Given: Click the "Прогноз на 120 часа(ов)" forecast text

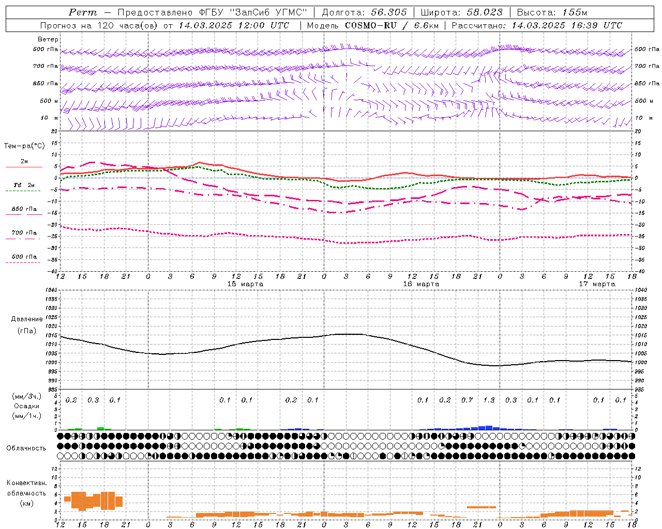Looking at the screenshot, I should click(x=100, y=25).
